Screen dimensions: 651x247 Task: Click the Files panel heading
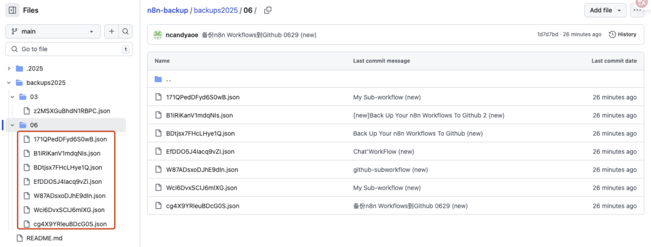point(31,10)
